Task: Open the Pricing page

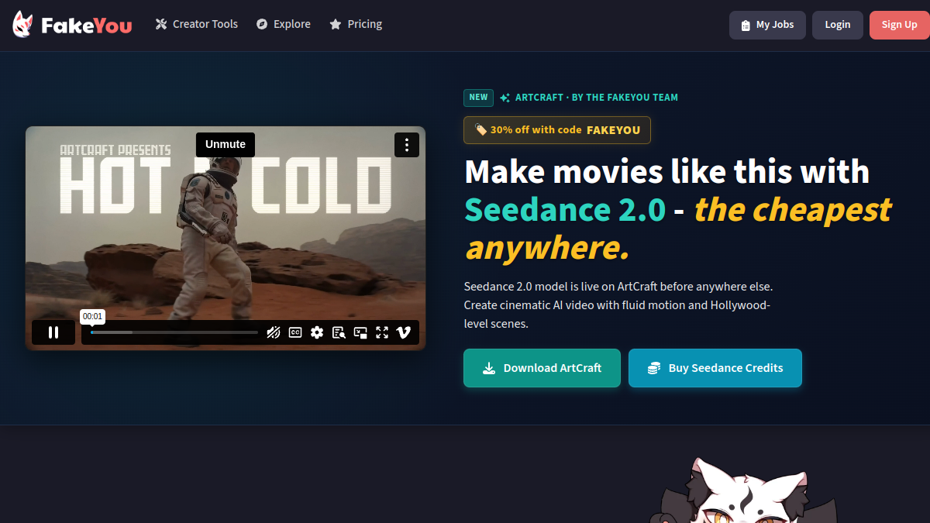Action: tap(356, 24)
